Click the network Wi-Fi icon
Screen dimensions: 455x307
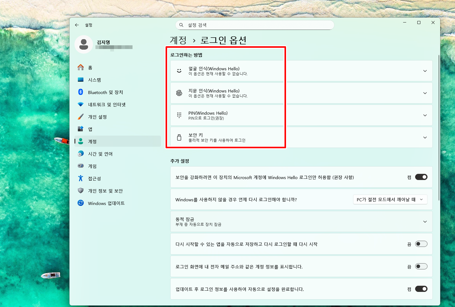pos(81,104)
